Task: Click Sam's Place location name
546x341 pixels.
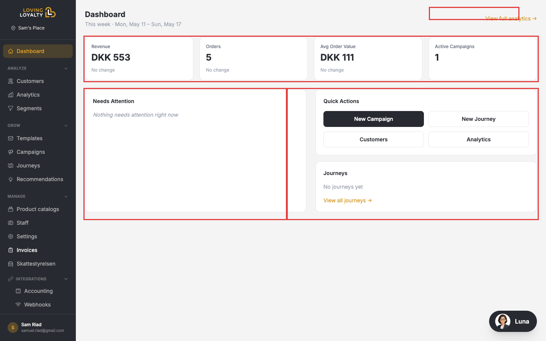Action: 31,28
